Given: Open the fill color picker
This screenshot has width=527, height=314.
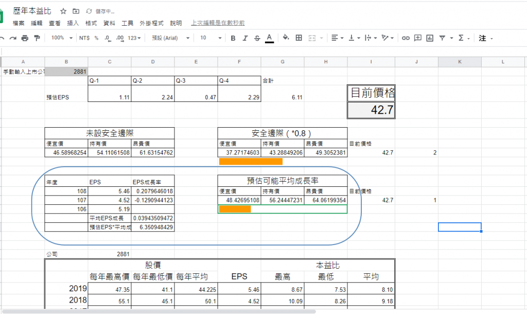Looking at the screenshot, I should 286,38.
